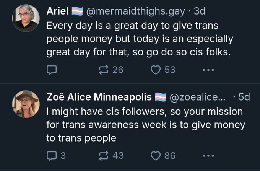
Task: Repost Zoë Alice's post with 43 reposts
Action: (x=104, y=155)
